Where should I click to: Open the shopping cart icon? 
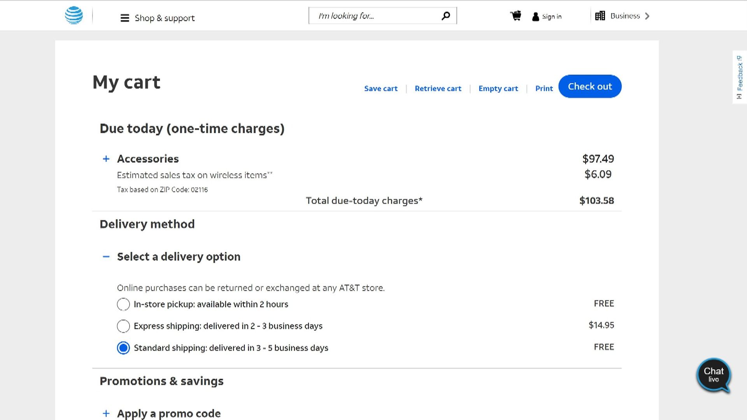pyautogui.click(x=515, y=16)
